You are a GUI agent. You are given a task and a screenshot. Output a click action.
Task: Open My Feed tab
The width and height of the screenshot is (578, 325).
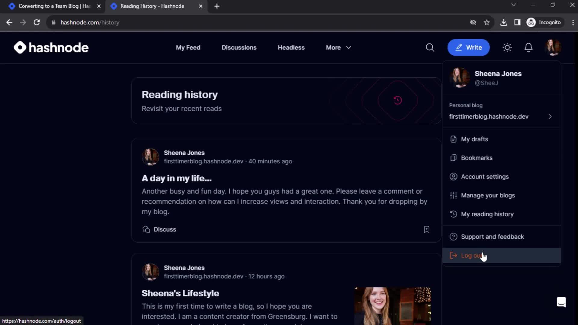click(188, 48)
